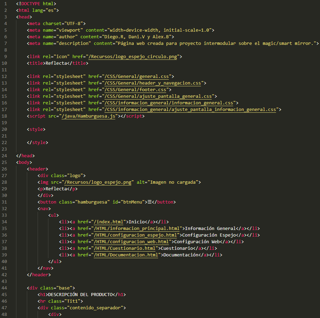The height and width of the screenshot is (318, 320).
Task: Click the class="logo" attribute
Action: (67, 176)
